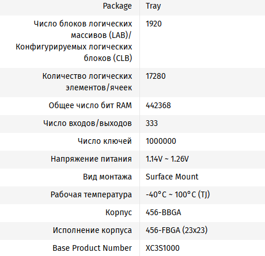
Task: Select the gates count value 1000000
Action: pos(161,141)
